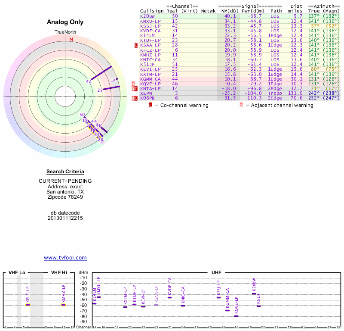Viewport: 344px width, 331px height.
Task: Click the adjacent channel icon beside KQVE-LP
Action: click(133, 84)
